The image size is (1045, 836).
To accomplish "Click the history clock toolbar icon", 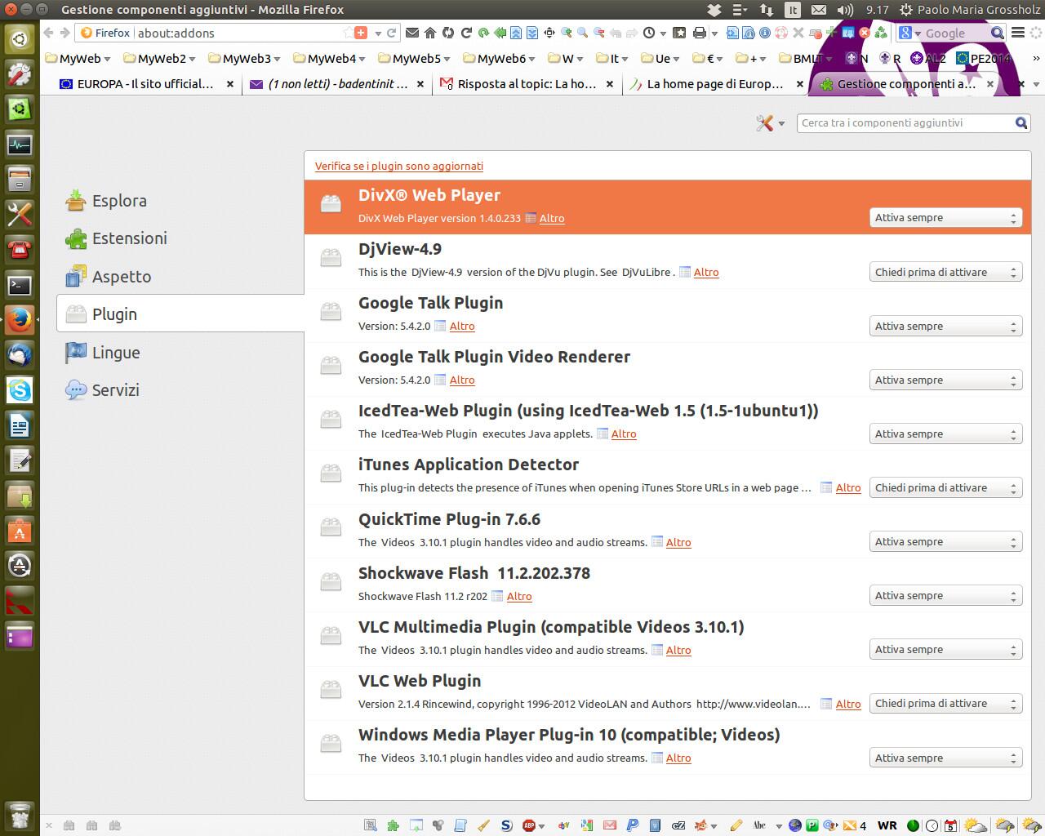I will click(649, 33).
